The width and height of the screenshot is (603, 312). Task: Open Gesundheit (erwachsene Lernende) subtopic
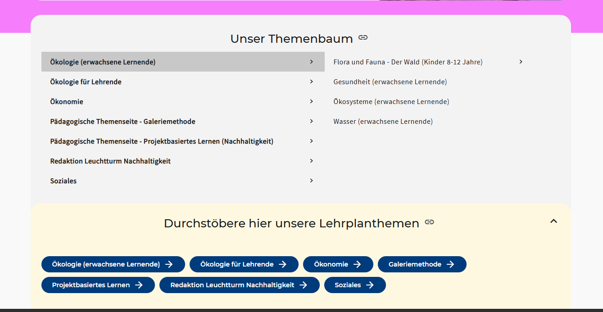click(390, 82)
